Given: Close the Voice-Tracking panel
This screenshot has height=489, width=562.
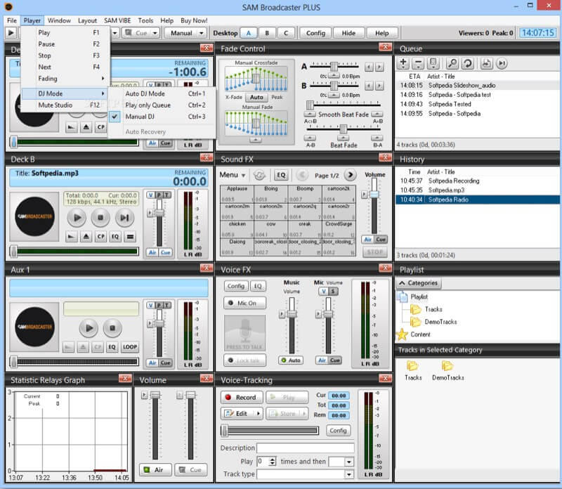Looking at the screenshot, I should coord(385,379).
